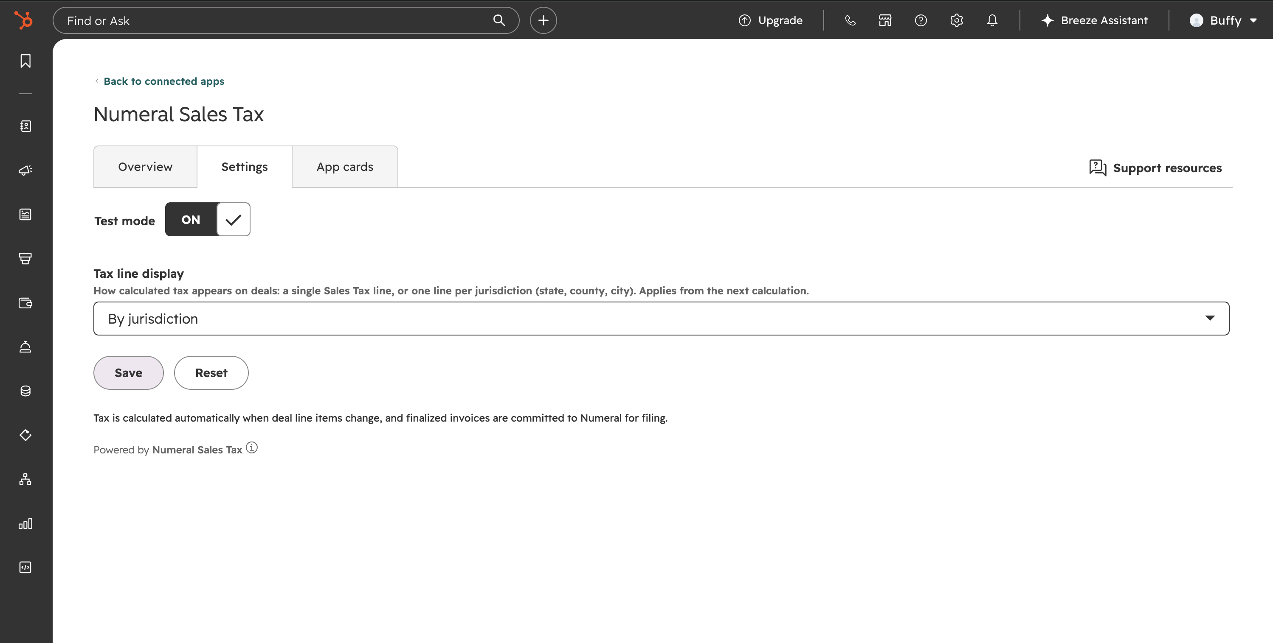Open the Reporting bar chart sidebar icon
Screen dimensions: 1273x643
point(25,523)
